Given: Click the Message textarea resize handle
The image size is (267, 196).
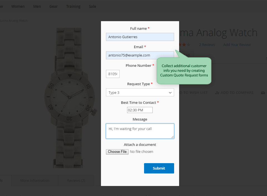Looking at the screenshot, I should [x=172, y=137].
